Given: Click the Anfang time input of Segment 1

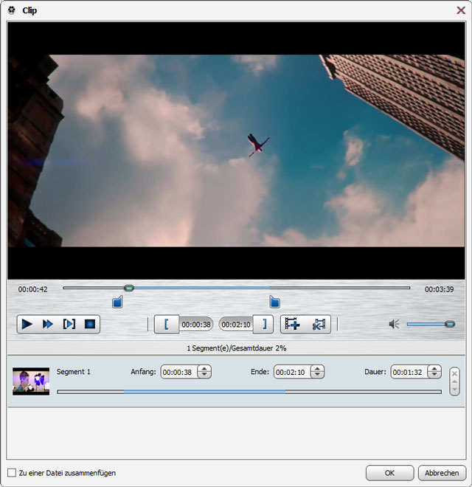Looking at the screenshot, I should [179, 372].
